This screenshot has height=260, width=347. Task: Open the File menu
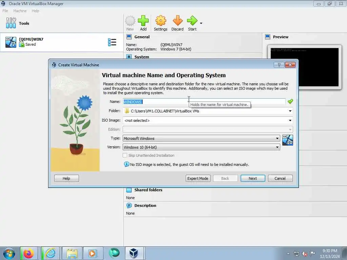click(5, 11)
